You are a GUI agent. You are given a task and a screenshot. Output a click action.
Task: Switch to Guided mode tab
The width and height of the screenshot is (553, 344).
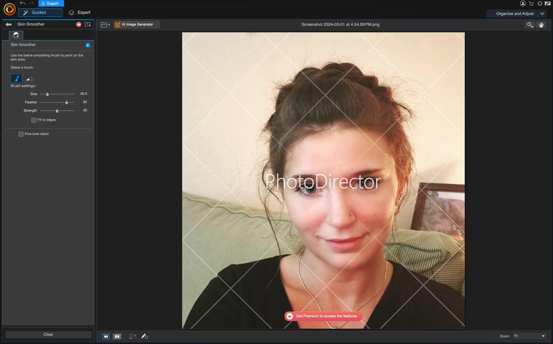click(x=40, y=13)
